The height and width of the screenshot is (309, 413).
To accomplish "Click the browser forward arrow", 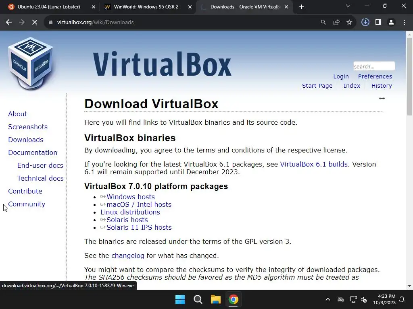I will coord(22,23).
